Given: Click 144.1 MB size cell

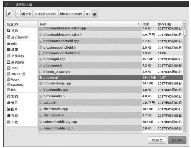Looking at the screenshot, I should pyautogui.click(x=149, y=78).
